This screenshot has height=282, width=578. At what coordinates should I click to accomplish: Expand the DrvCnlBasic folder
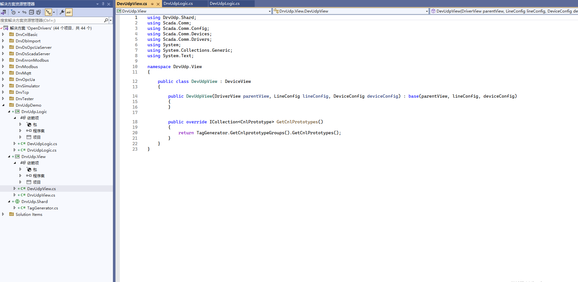pos(3,34)
